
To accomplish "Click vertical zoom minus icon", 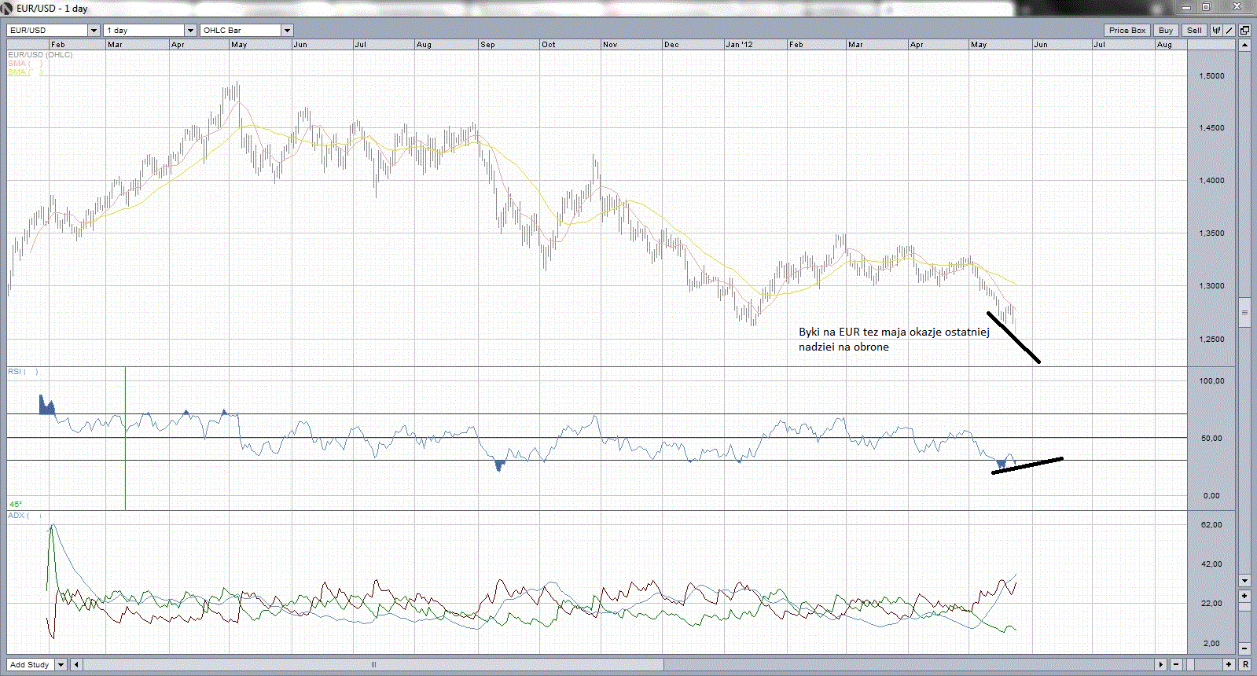I will [x=1244, y=648].
